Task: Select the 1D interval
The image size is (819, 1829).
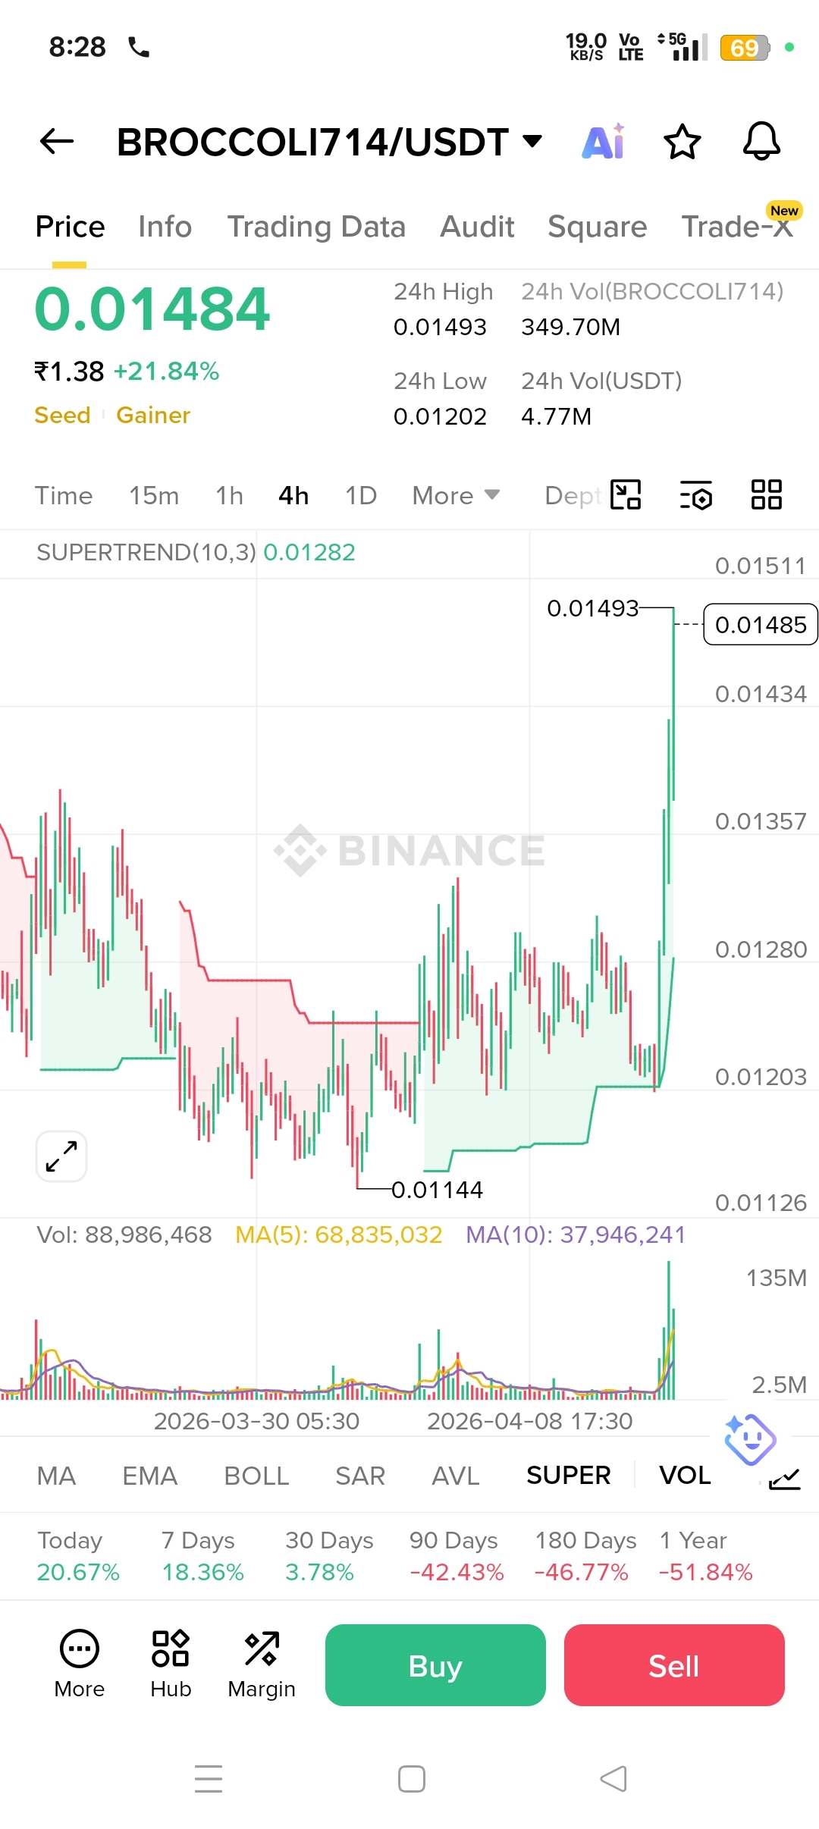Action: click(x=361, y=496)
